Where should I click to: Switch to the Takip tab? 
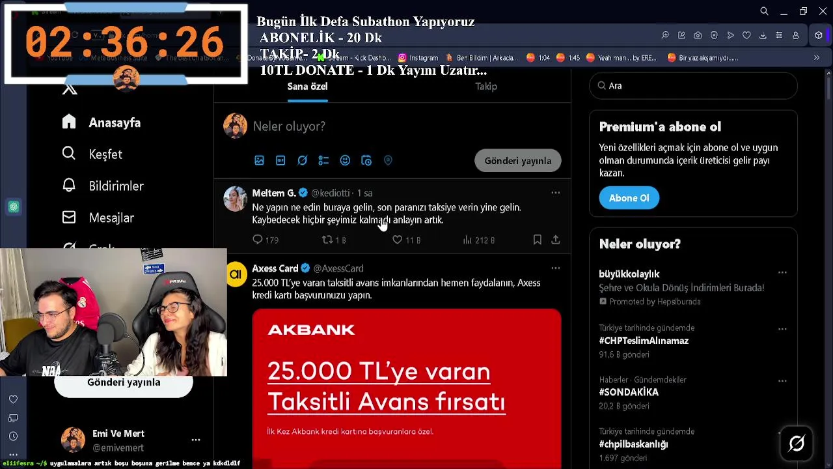tap(485, 87)
